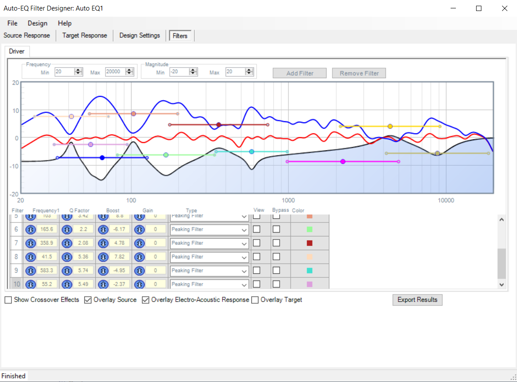This screenshot has width=517, height=382.
Task: Click the Export Results button
Action: pyautogui.click(x=417, y=300)
